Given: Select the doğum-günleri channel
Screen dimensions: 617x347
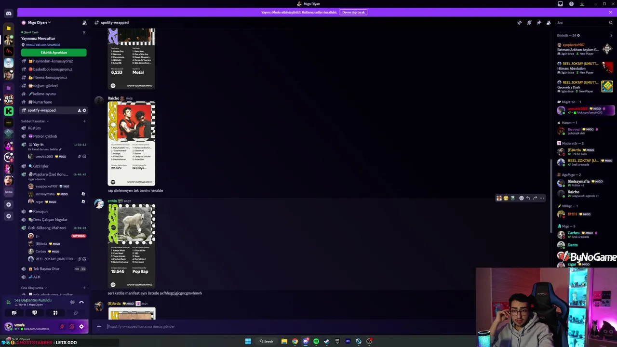Looking at the screenshot, I should pos(53,86).
